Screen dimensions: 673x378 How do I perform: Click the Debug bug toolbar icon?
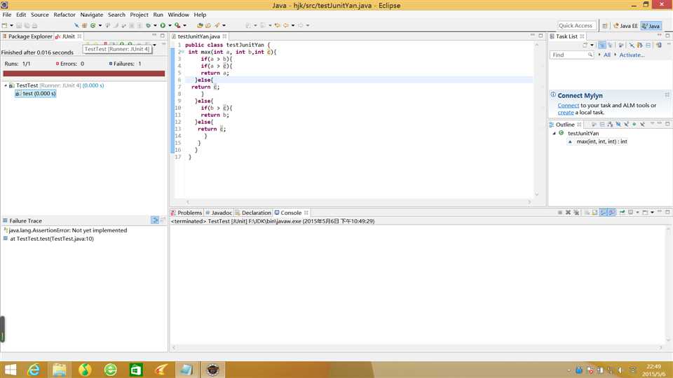pyautogui.click(x=148, y=25)
